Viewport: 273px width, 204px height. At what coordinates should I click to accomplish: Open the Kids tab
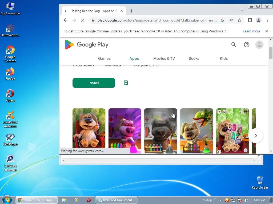tap(224, 58)
